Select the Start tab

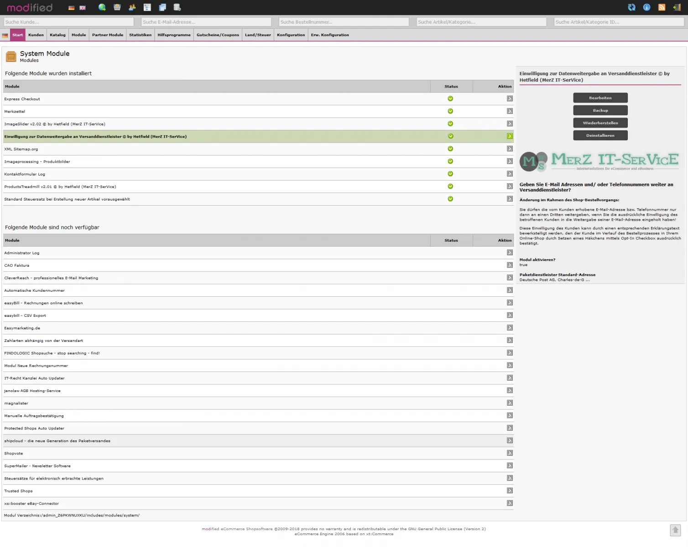pyautogui.click(x=18, y=35)
